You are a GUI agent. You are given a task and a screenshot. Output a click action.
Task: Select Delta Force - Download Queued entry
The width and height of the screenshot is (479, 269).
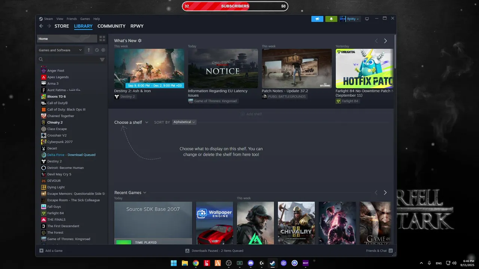71,155
